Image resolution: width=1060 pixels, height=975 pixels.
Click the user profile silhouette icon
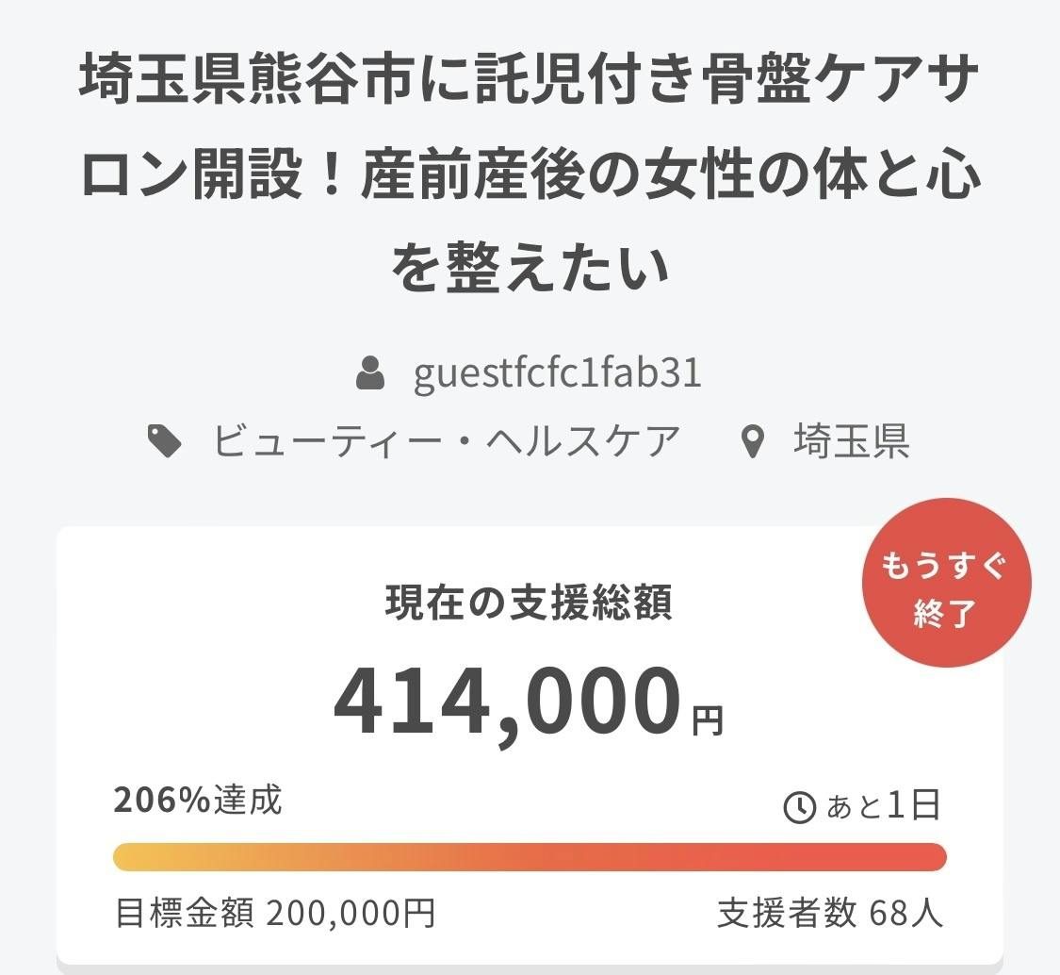[x=370, y=373]
